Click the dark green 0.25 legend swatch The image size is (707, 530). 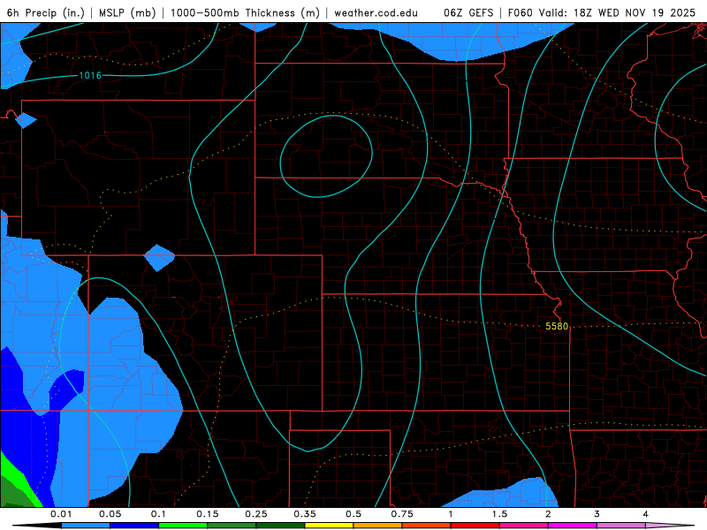[x=280, y=526]
